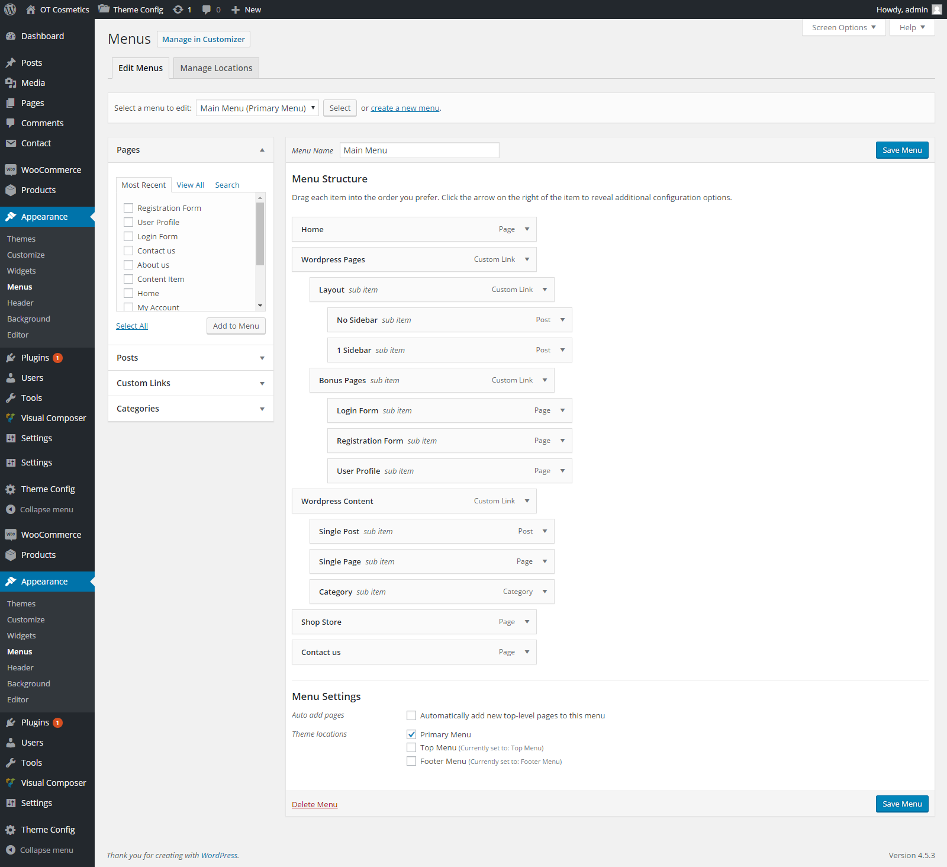Viewport: 947px width, 867px height.
Task: Uncheck the Primary Menu theme location
Action: click(411, 734)
